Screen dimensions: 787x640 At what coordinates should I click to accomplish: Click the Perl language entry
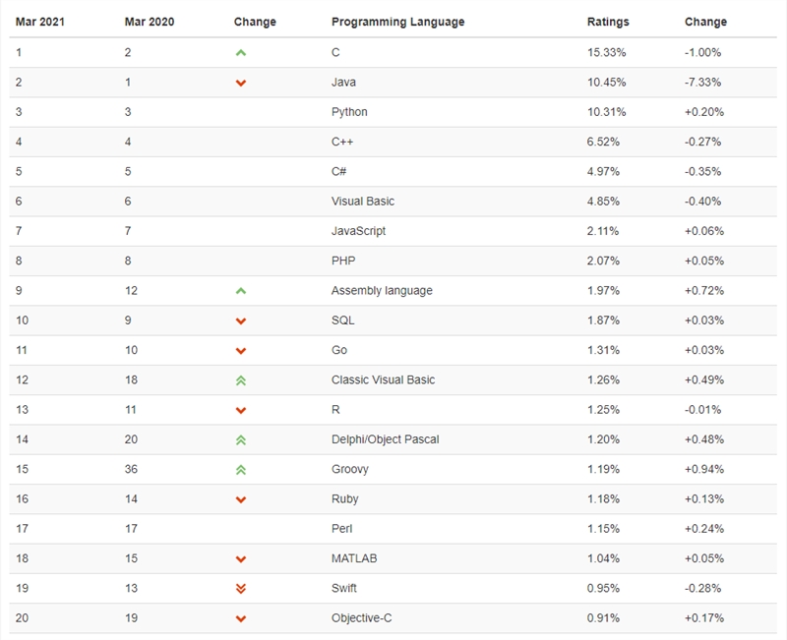coord(342,529)
